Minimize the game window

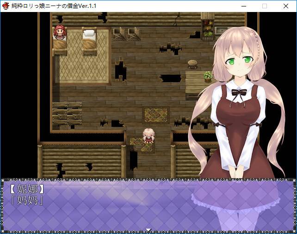coord(243,6)
